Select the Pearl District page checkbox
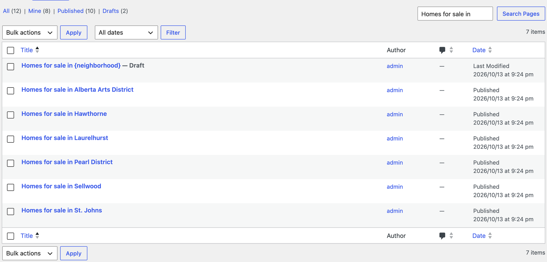This screenshot has width=547, height=262. tap(11, 163)
